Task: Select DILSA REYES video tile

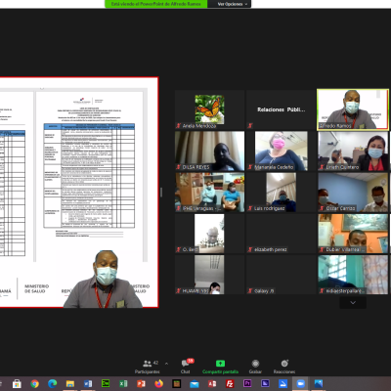Action: pyautogui.click(x=209, y=151)
